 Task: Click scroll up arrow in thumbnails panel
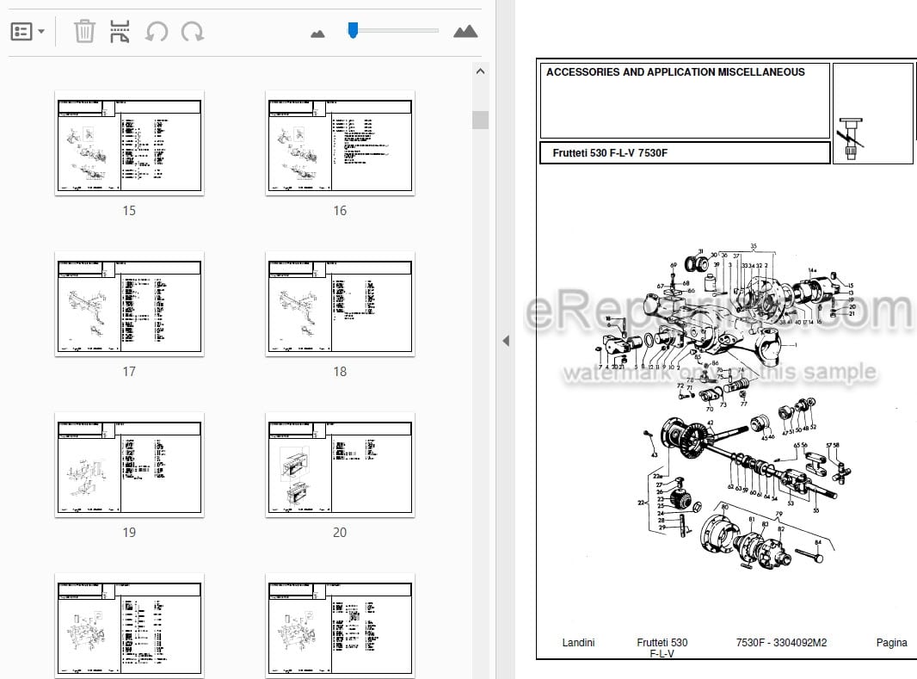click(x=480, y=71)
